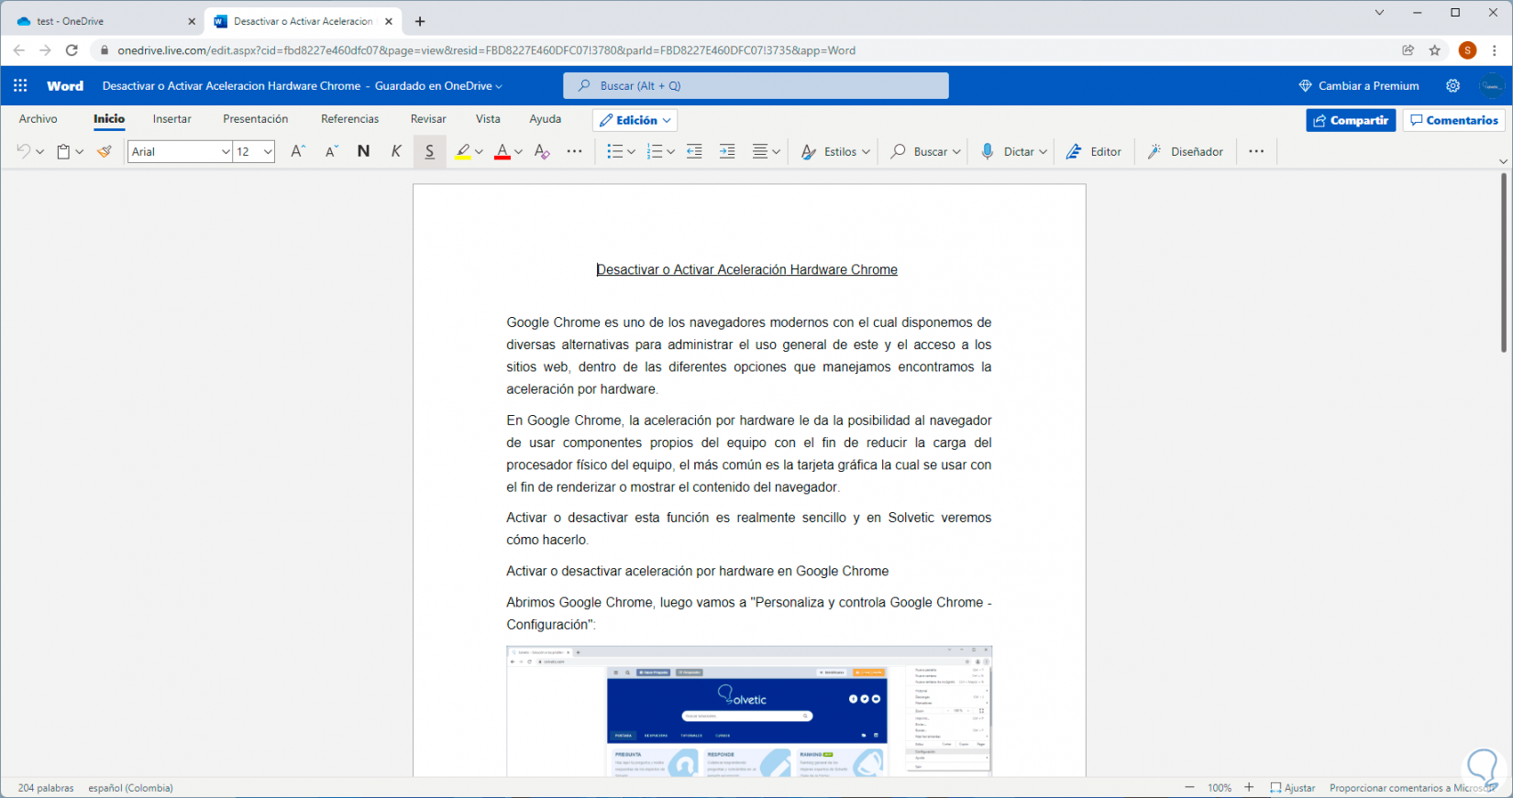Switch to the Referencias tab
The image size is (1513, 798).
(350, 119)
